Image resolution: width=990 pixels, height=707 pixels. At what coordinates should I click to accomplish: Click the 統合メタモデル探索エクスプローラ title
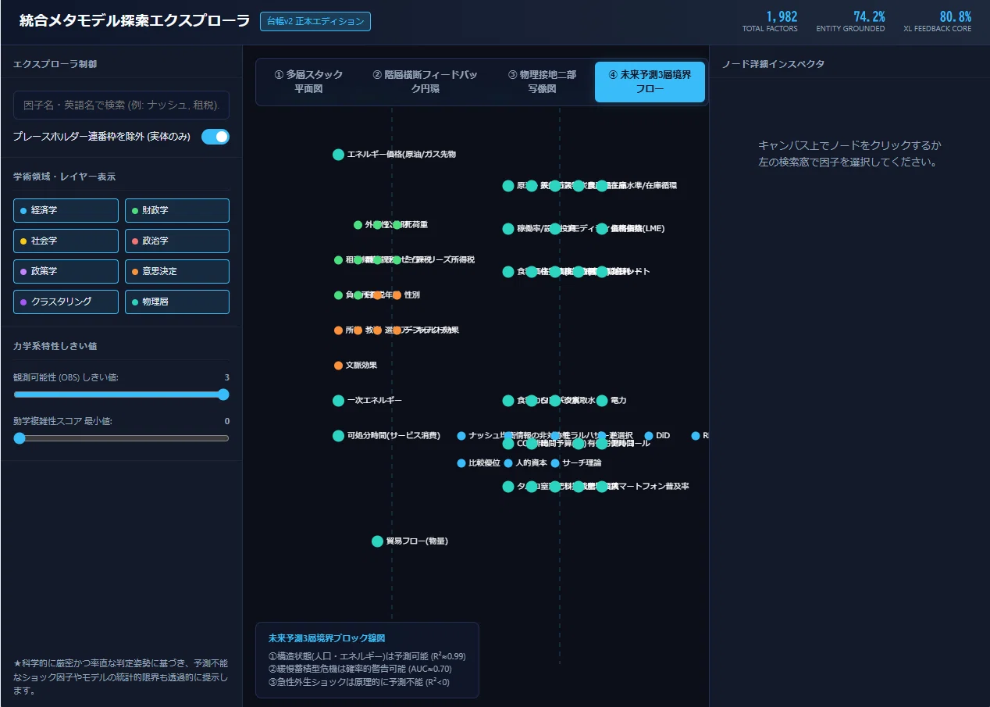134,21
